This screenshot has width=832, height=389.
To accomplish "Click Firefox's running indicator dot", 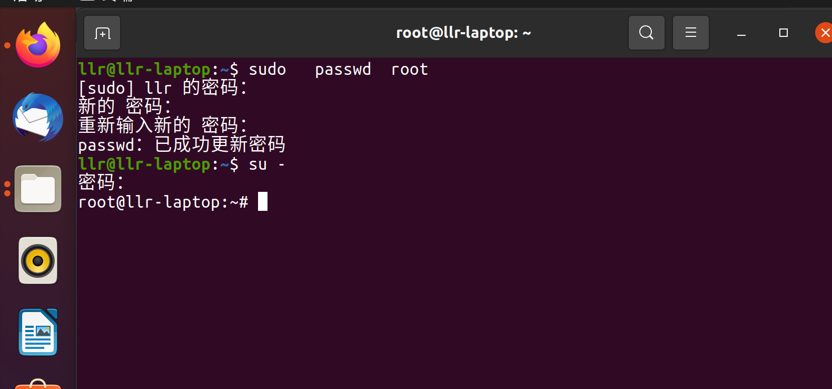I will [6, 45].
